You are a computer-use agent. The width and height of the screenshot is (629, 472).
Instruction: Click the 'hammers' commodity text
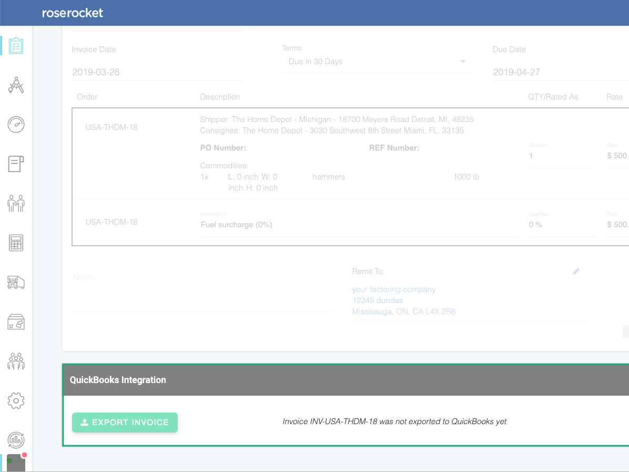pos(329,177)
